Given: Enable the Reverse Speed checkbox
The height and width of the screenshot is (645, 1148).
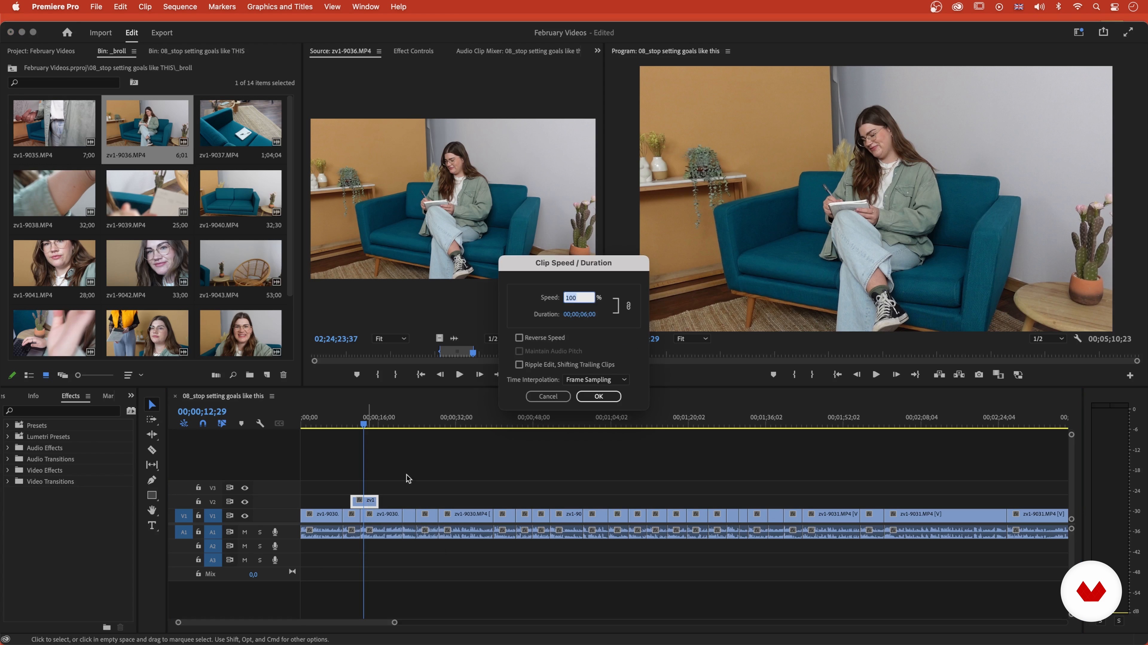Looking at the screenshot, I should pos(519,337).
